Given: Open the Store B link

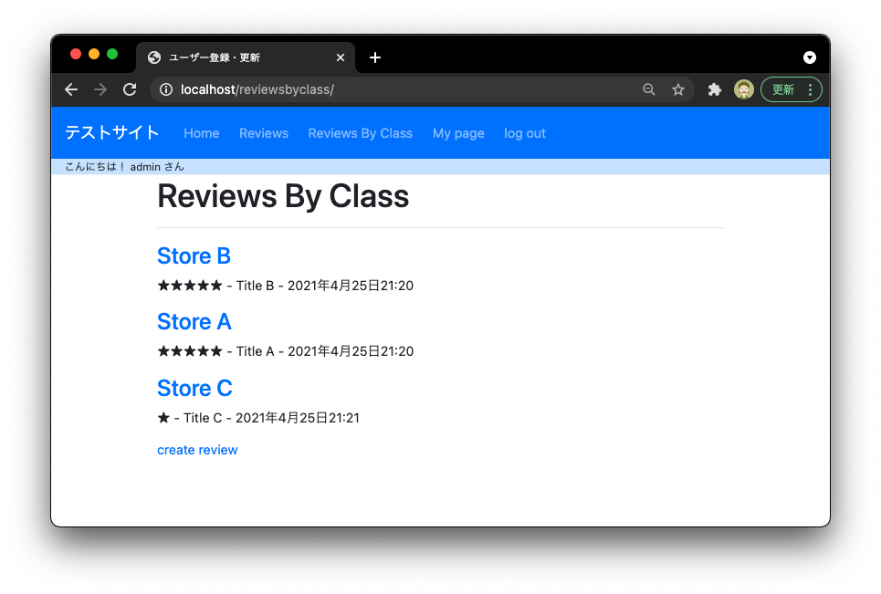Looking at the screenshot, I should click(194, 256).
